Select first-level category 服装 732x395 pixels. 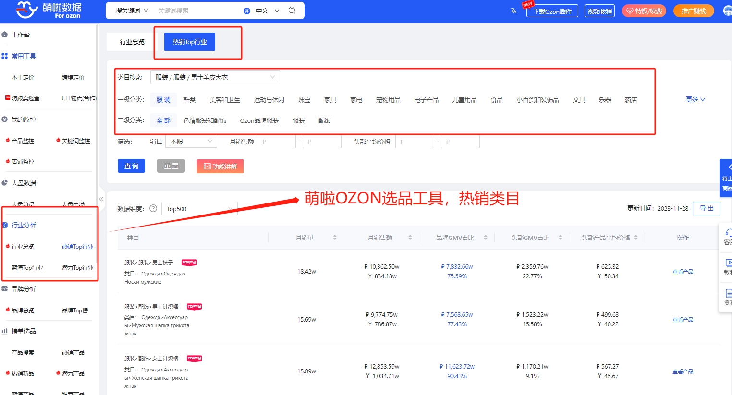(163, 100)
